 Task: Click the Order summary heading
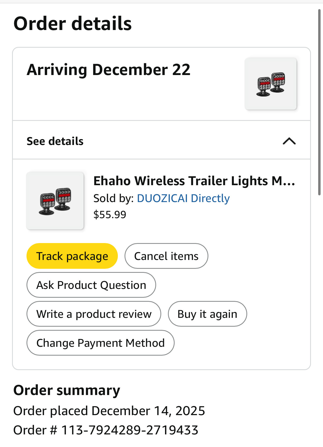(x=67, y=390)
